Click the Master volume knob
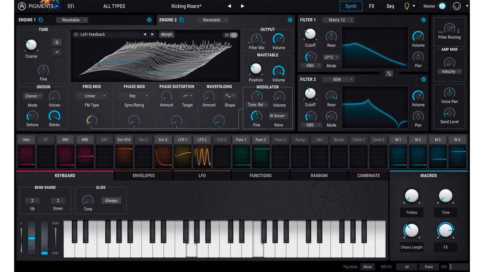This screenshot has width=484, height=272. tap(442, 6)
